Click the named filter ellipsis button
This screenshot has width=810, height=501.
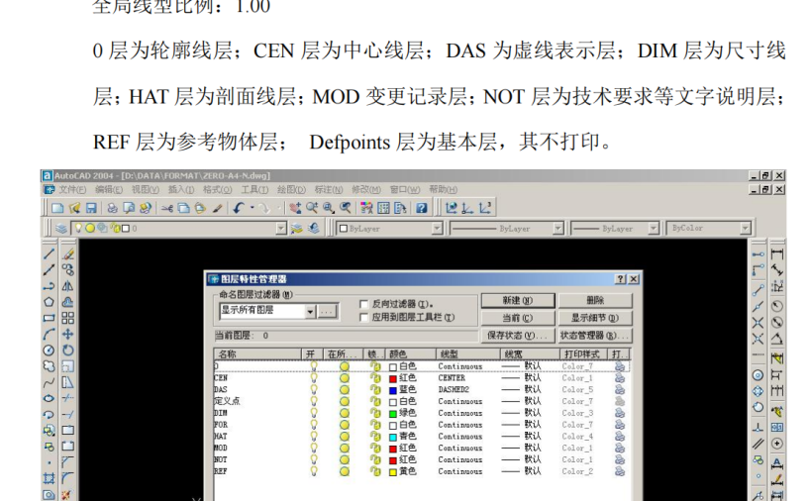[327, 312]
